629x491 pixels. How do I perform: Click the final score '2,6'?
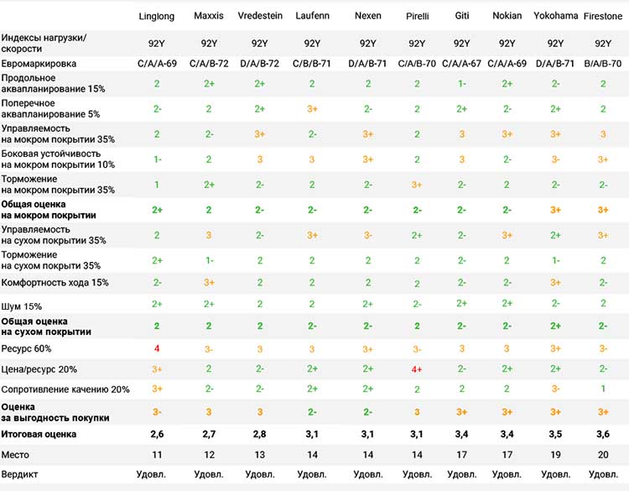[157, 434]
